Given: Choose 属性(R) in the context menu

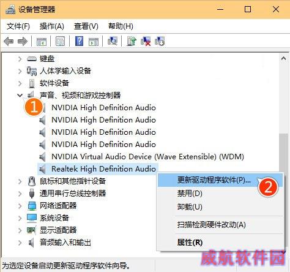Looking at the screenshot, I should [220, 243].
